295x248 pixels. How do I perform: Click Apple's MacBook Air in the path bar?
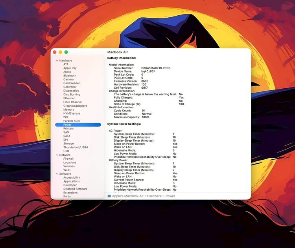tap(128, 196)
